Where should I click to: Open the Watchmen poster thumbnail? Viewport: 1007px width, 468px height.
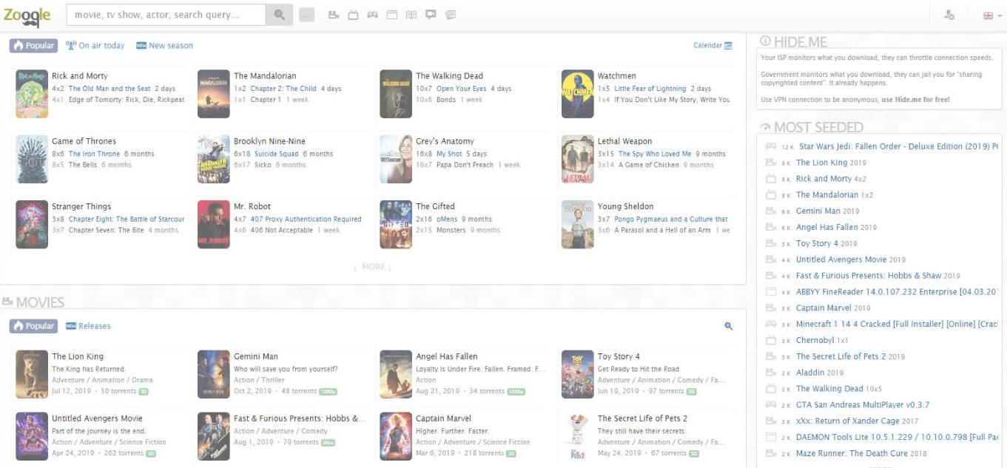(x=578, y=94)
